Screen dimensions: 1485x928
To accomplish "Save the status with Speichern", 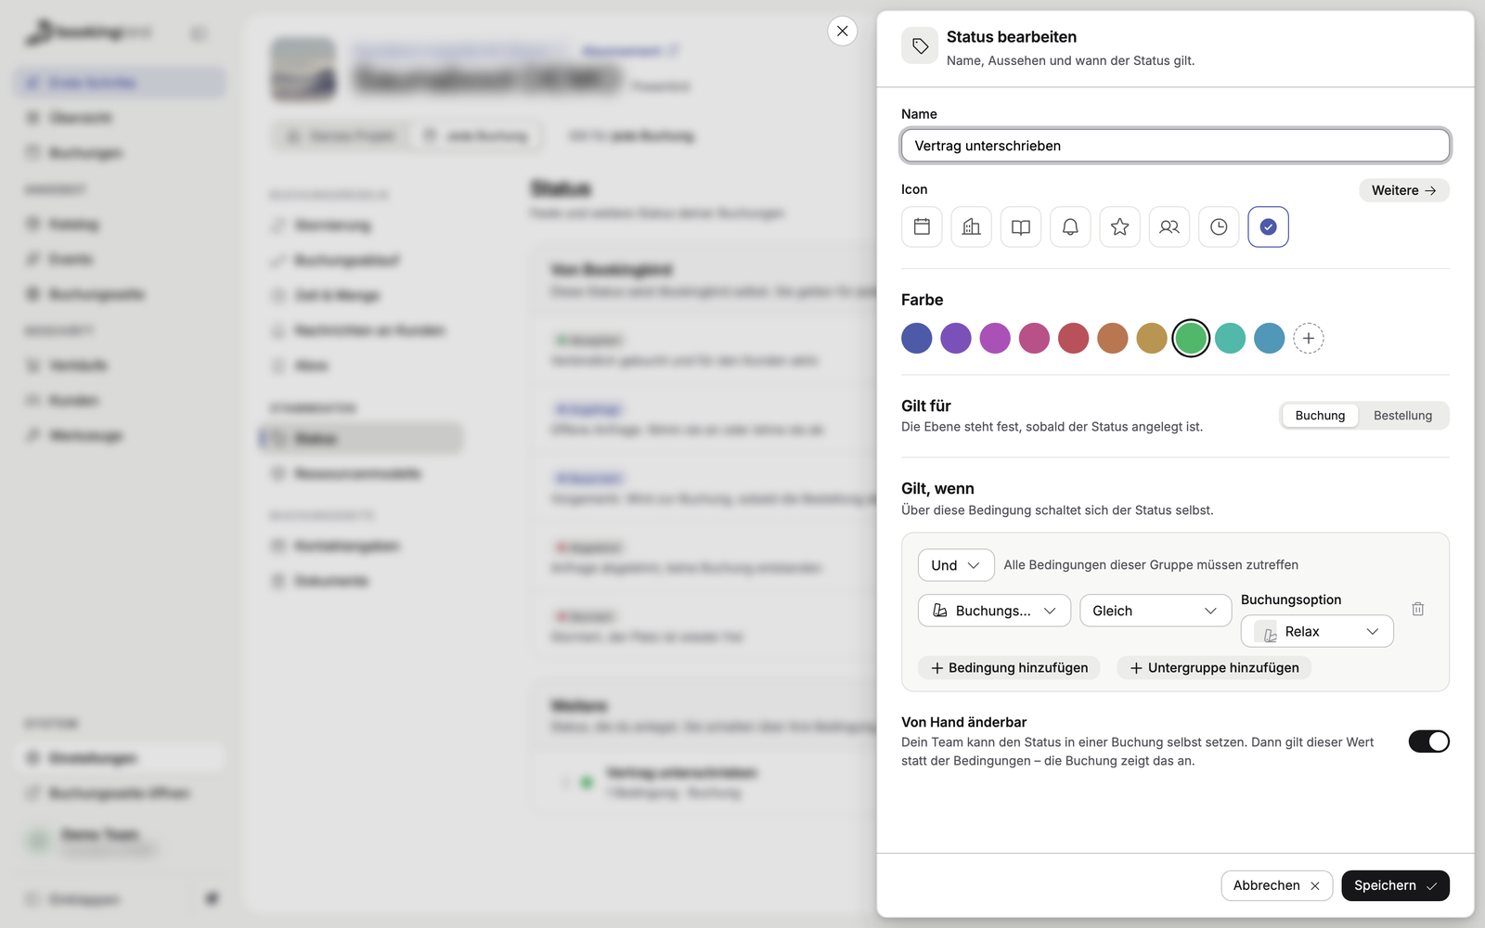I will pos(1395,885).
